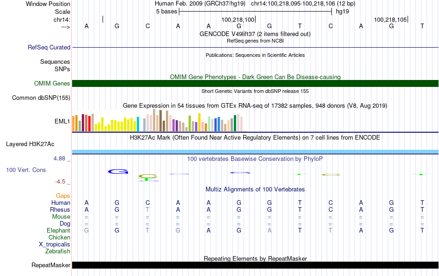Click the GENCODE V49lift37 track title
Image resolution: width=439 pixels, height=276 pixels.
pos(255,34)
